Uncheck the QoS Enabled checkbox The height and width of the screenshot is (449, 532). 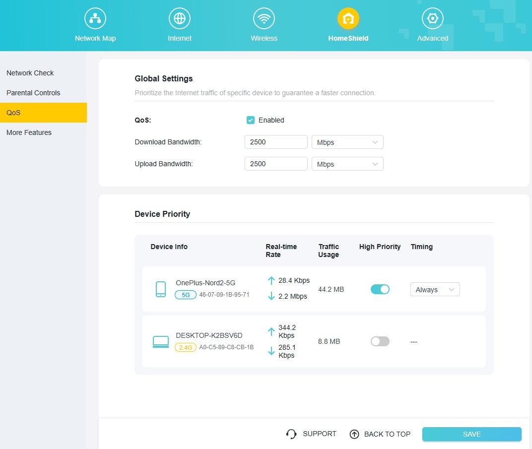point(251,120)
